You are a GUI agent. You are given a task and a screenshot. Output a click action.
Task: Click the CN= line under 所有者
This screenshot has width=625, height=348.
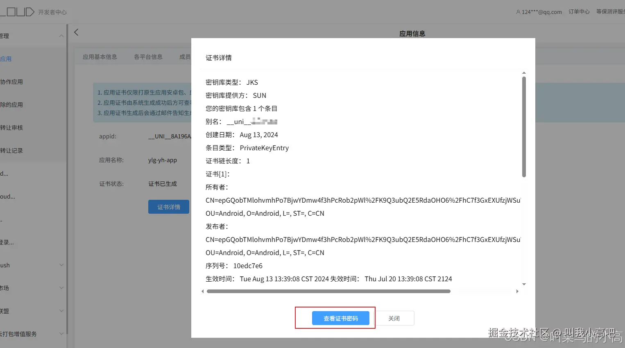[x=363, y=200]
